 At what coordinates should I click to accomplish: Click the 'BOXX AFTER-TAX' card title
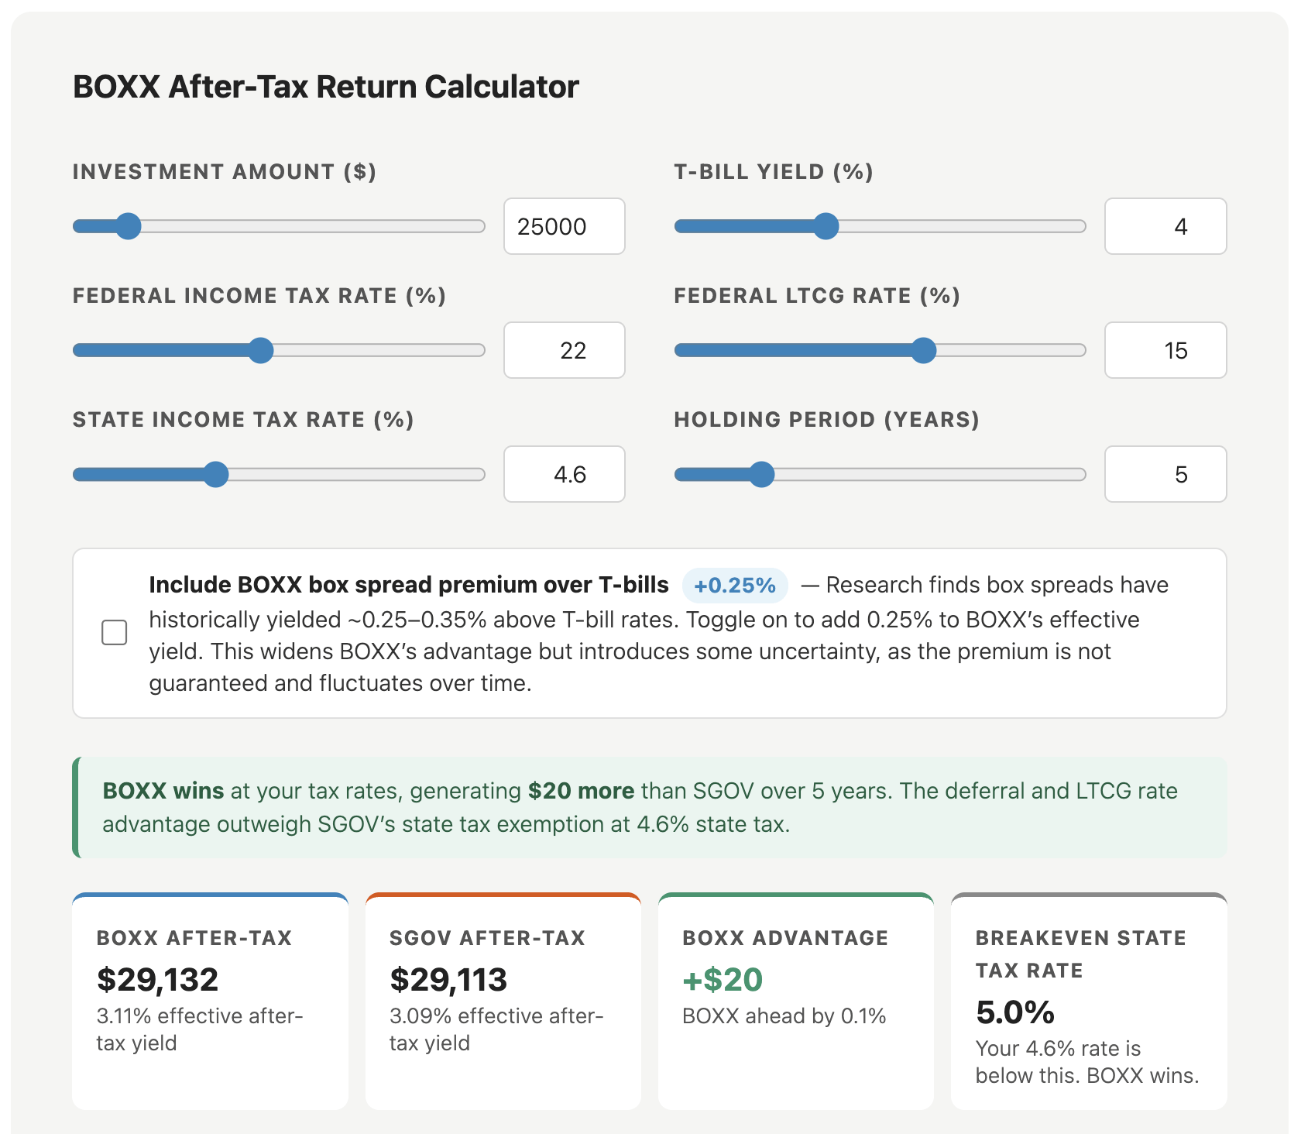[x=194, y=938]
